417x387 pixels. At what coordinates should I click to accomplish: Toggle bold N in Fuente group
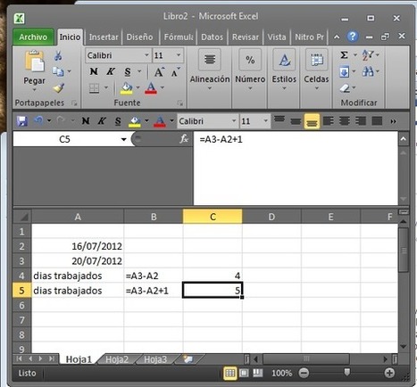click(x=94, y=71)
